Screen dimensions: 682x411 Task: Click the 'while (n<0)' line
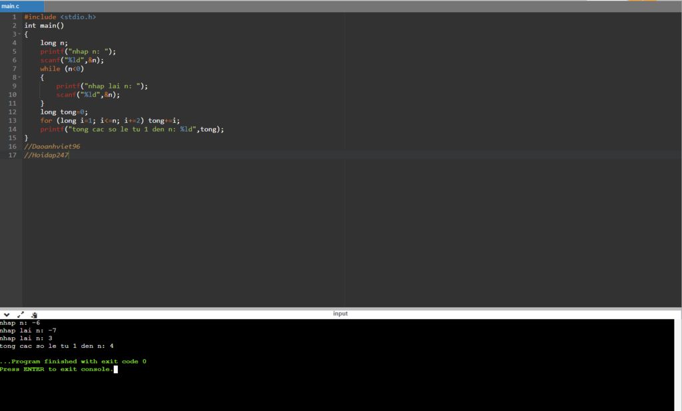[x=62, y=69]
